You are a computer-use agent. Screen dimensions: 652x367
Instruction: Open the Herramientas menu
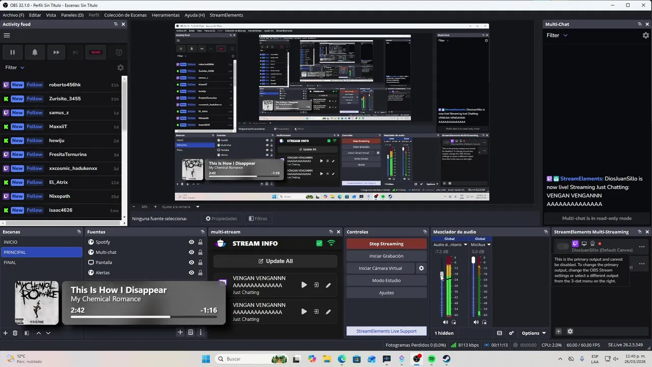pyautogui.click(x=166, y=15)
